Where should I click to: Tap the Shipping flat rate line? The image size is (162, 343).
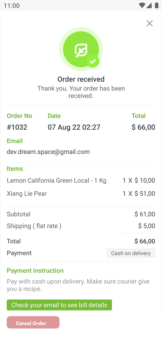(81, 226)
